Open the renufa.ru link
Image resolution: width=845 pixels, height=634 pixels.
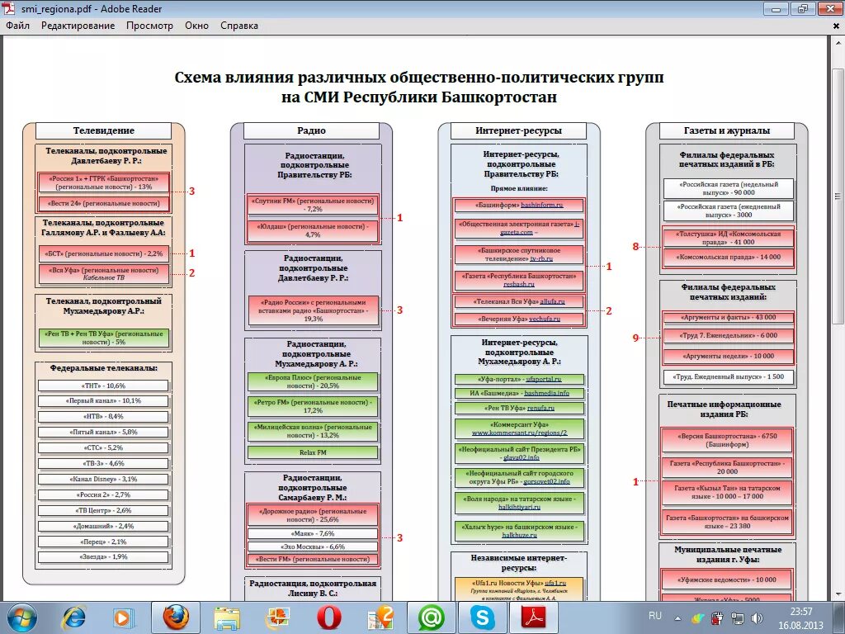click(541, 408)
